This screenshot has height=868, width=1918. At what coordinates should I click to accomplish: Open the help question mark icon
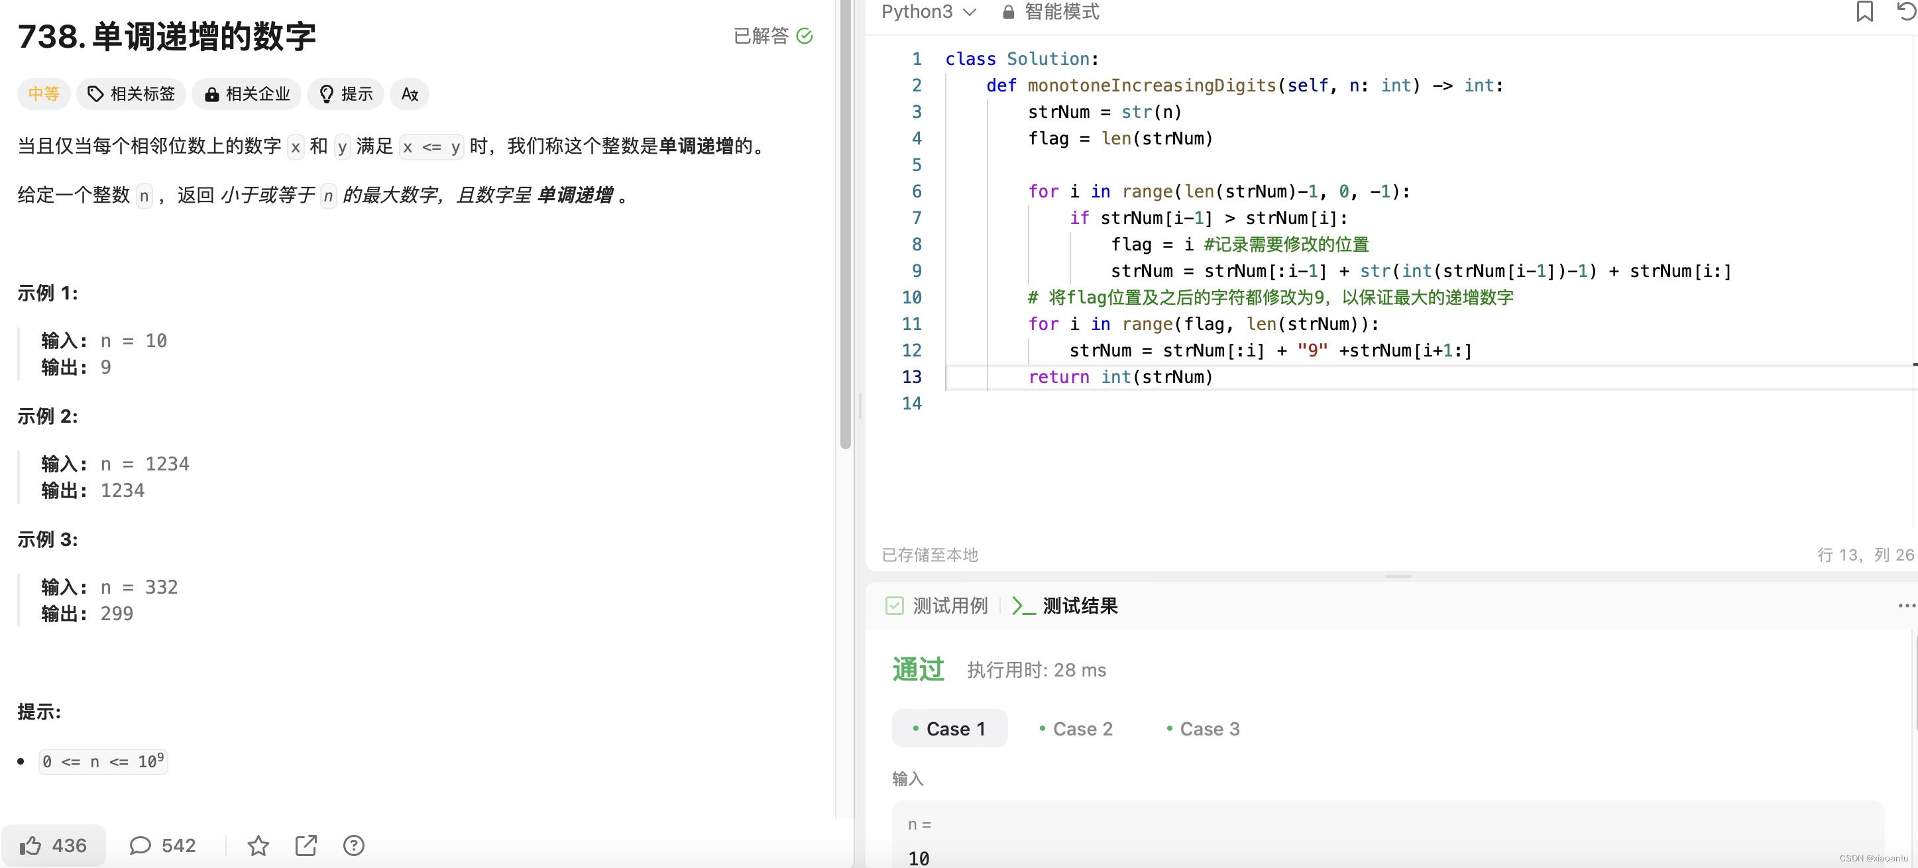354,845
